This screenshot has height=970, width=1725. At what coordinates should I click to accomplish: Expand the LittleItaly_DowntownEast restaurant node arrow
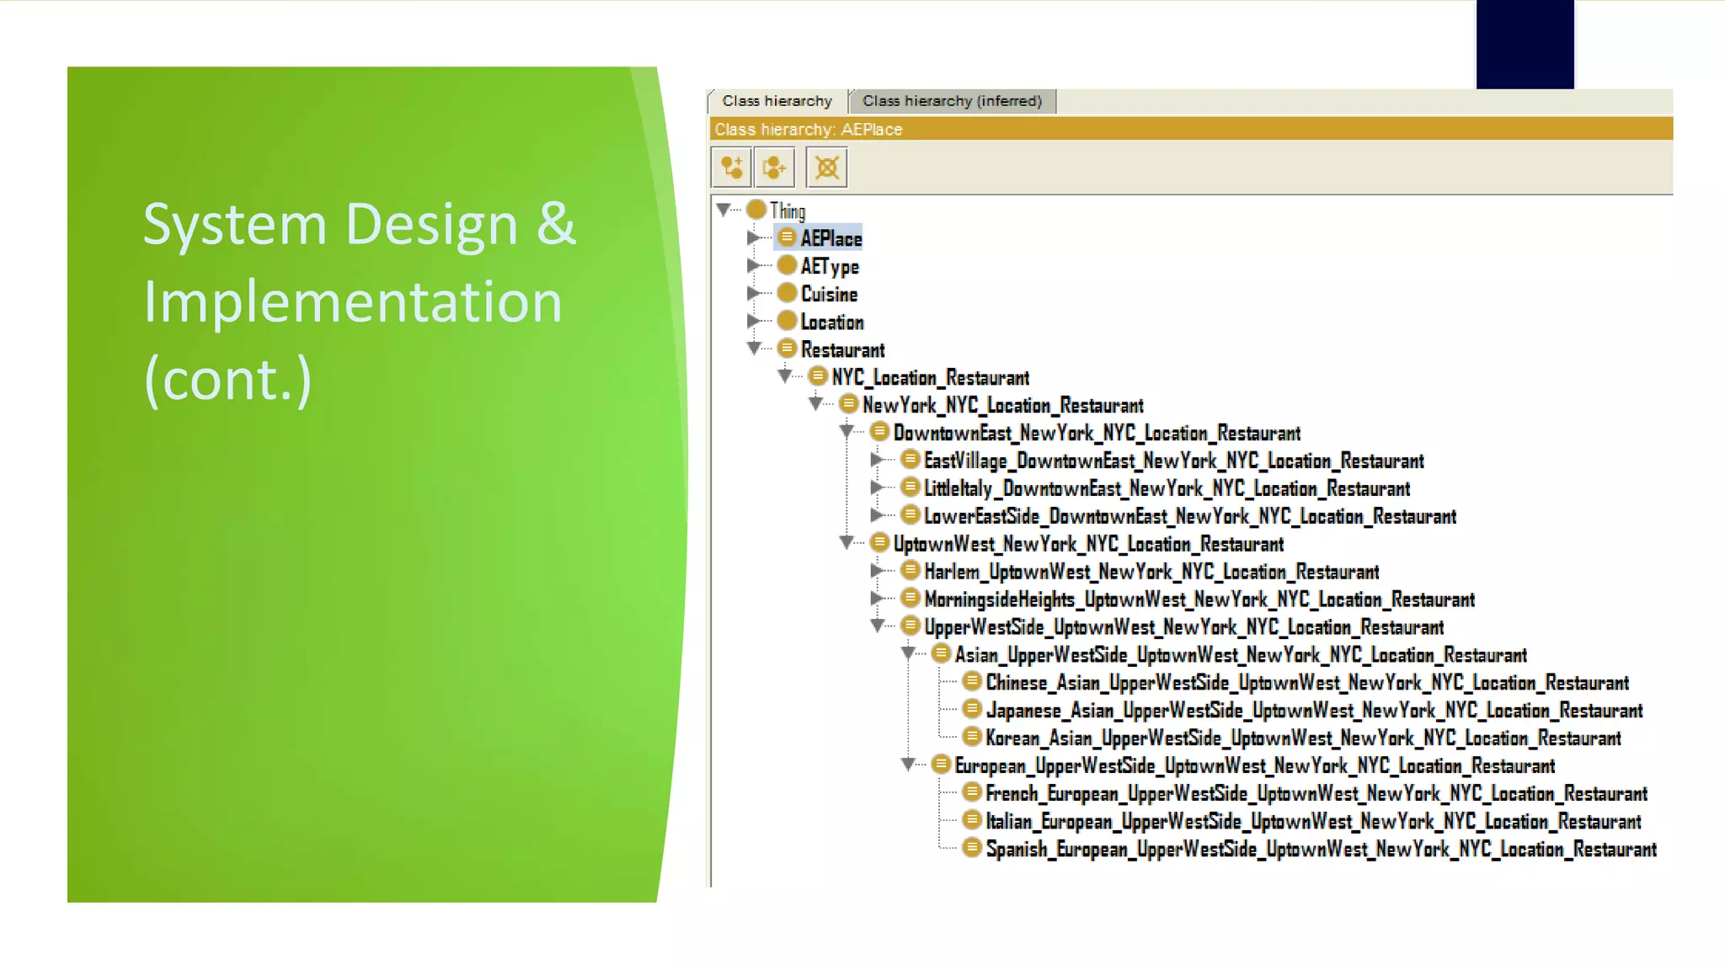[877, 488]
